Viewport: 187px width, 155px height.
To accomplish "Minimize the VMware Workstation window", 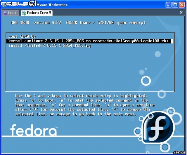I will (168, 5).
